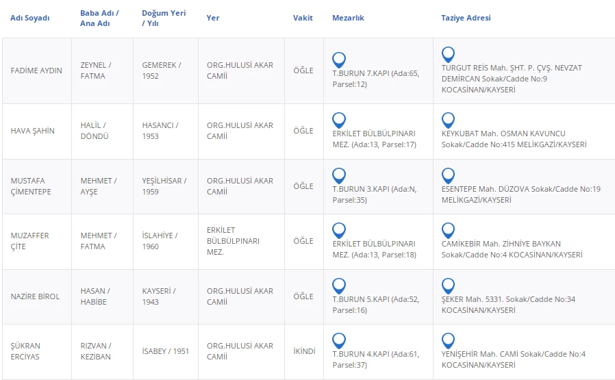Image resolution: width=615 pixels, height=380 pixels.
Task: Click cemetery location pin for Hava Şahin
Action: pos(339,120)
